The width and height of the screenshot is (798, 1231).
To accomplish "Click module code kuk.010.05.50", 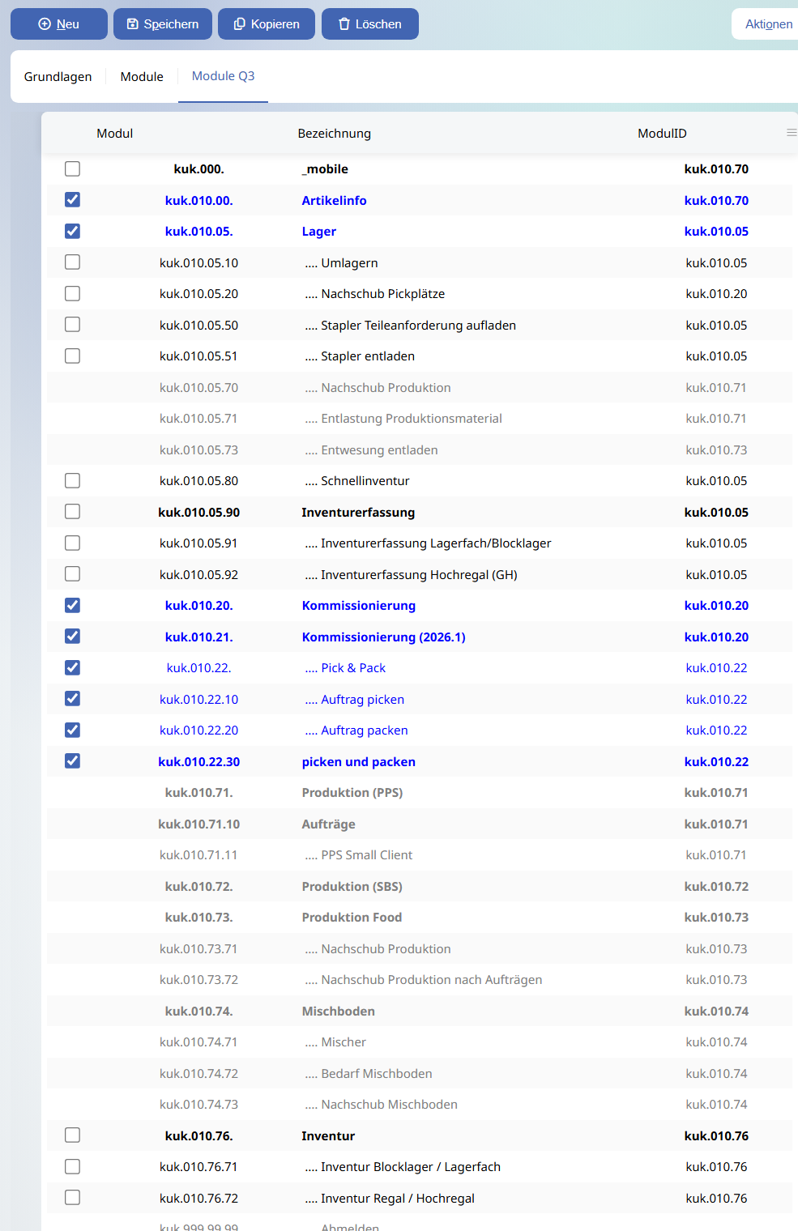I will (x=198, y=326).
